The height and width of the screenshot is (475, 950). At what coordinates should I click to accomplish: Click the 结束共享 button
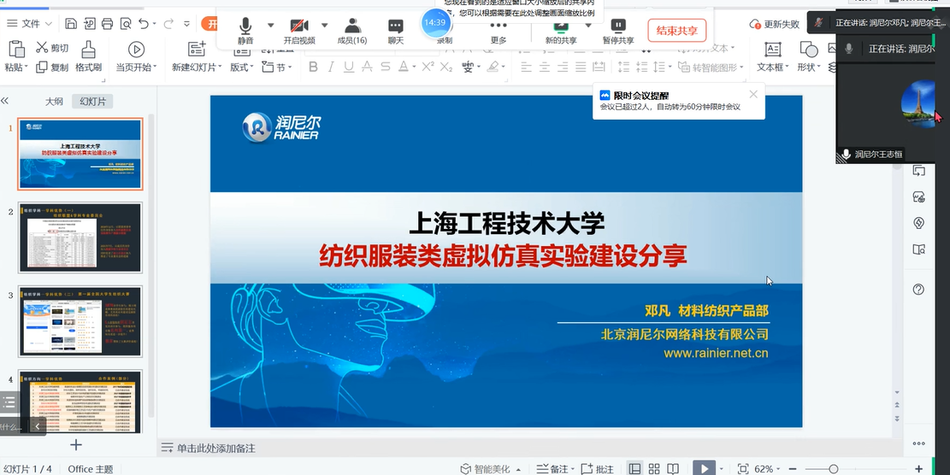pos(676,31)
